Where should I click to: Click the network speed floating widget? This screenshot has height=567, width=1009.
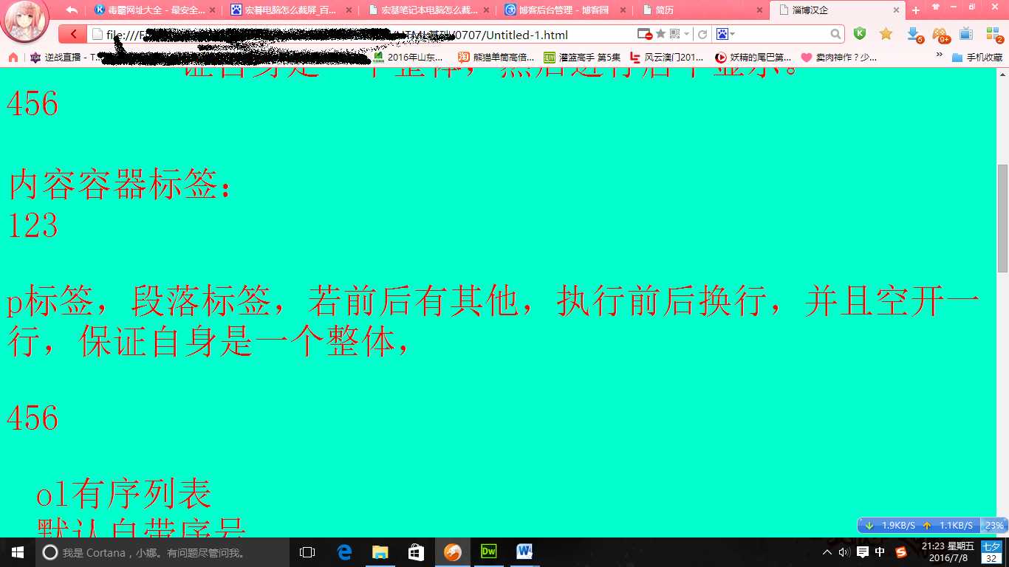(x=931, y=526)
